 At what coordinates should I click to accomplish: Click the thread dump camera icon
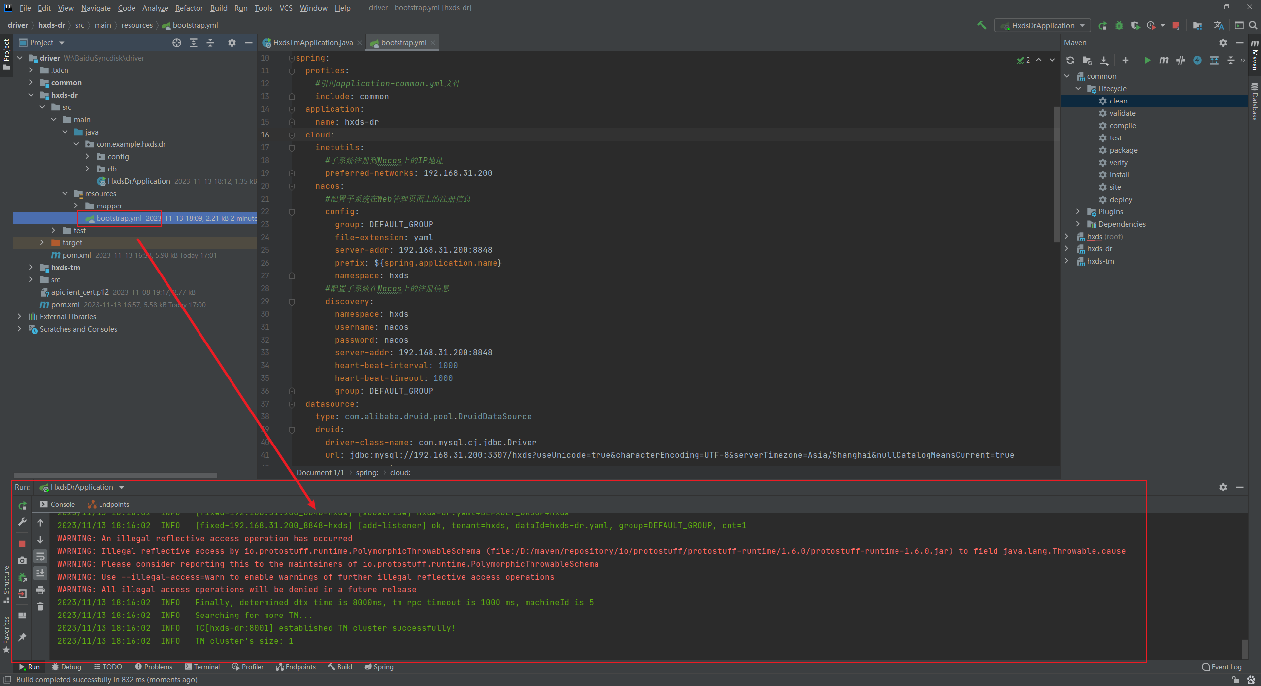point(22,560)
